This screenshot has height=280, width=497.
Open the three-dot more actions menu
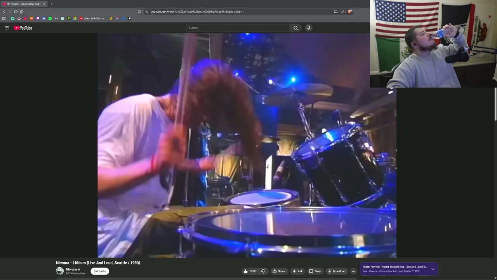pyautogui.click(x=353, y=271)
